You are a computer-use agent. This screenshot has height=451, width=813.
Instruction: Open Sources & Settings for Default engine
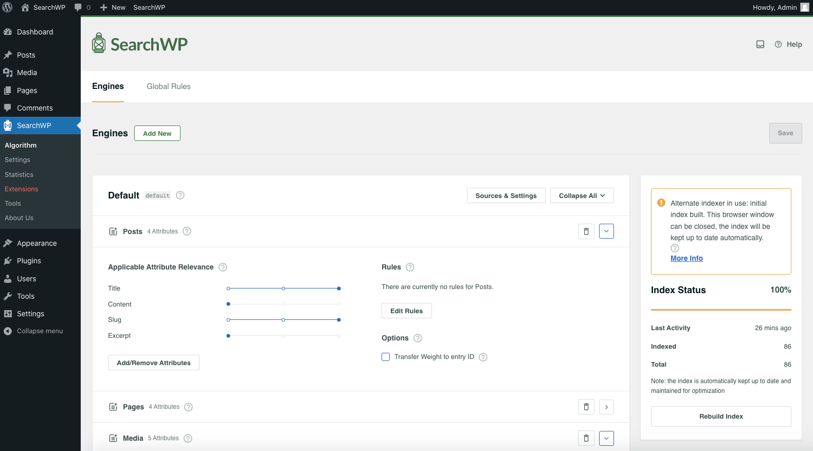tap(505, 195)
